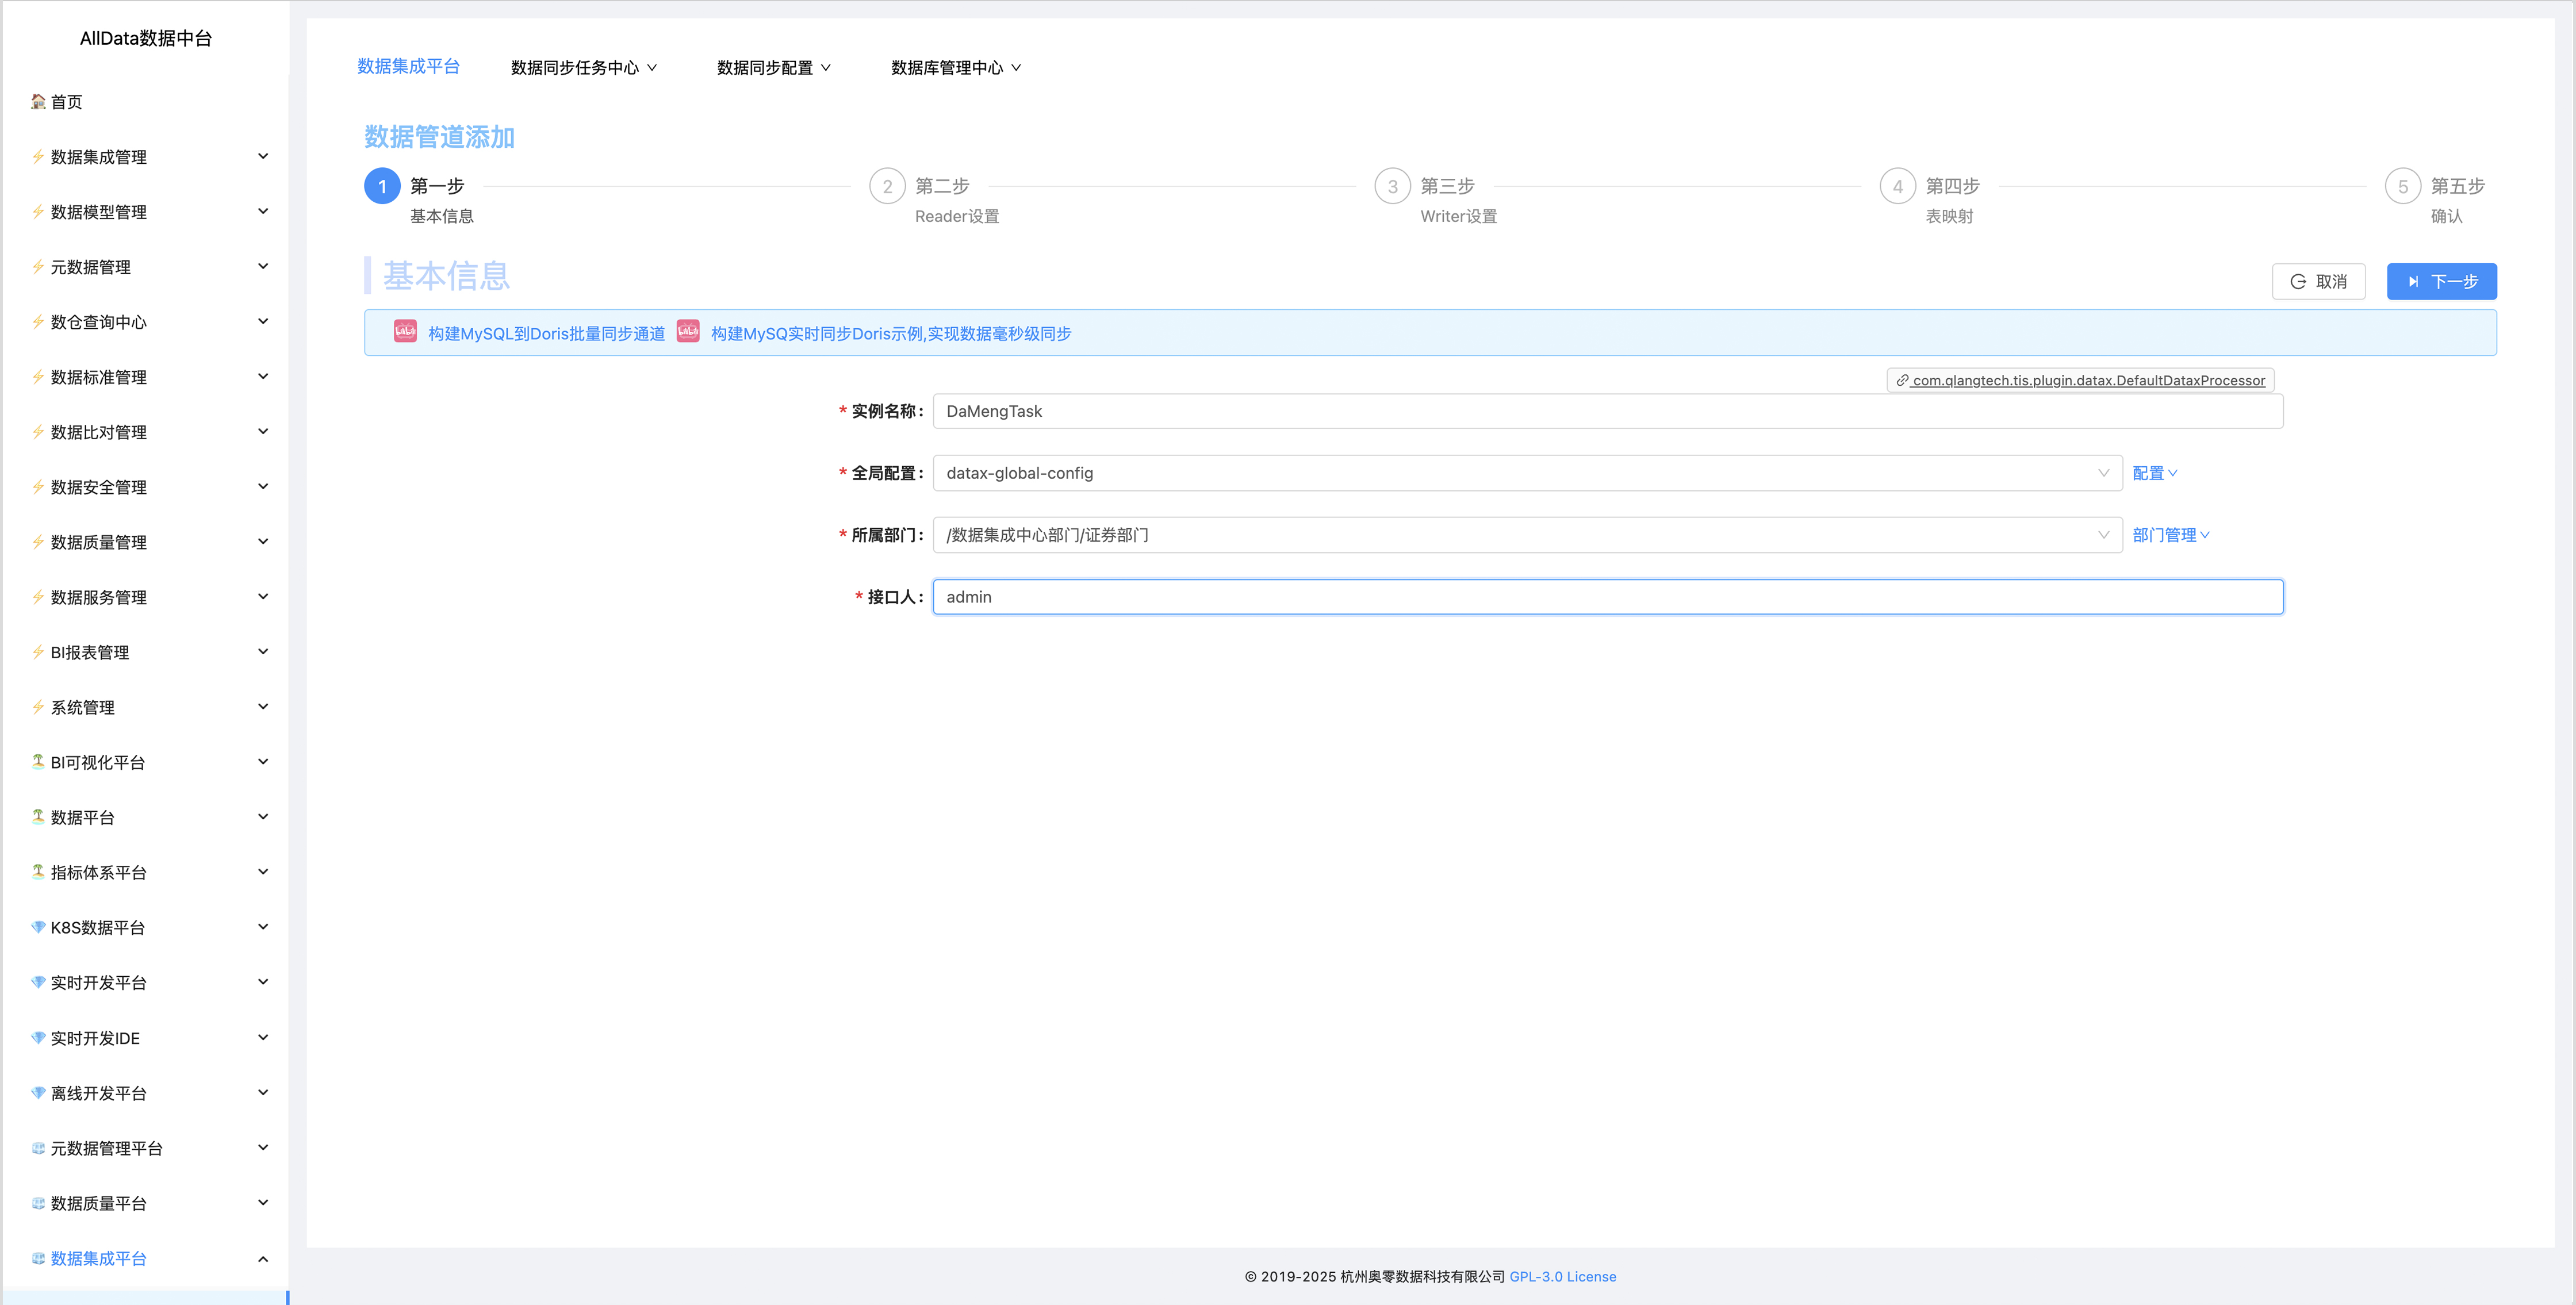Click the home icon beside 首页
This screenshot has width=2576, height=1305.
38,101
